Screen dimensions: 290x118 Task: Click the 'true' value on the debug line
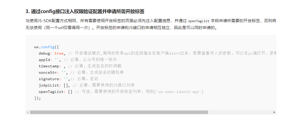click(x=59, y=53)
